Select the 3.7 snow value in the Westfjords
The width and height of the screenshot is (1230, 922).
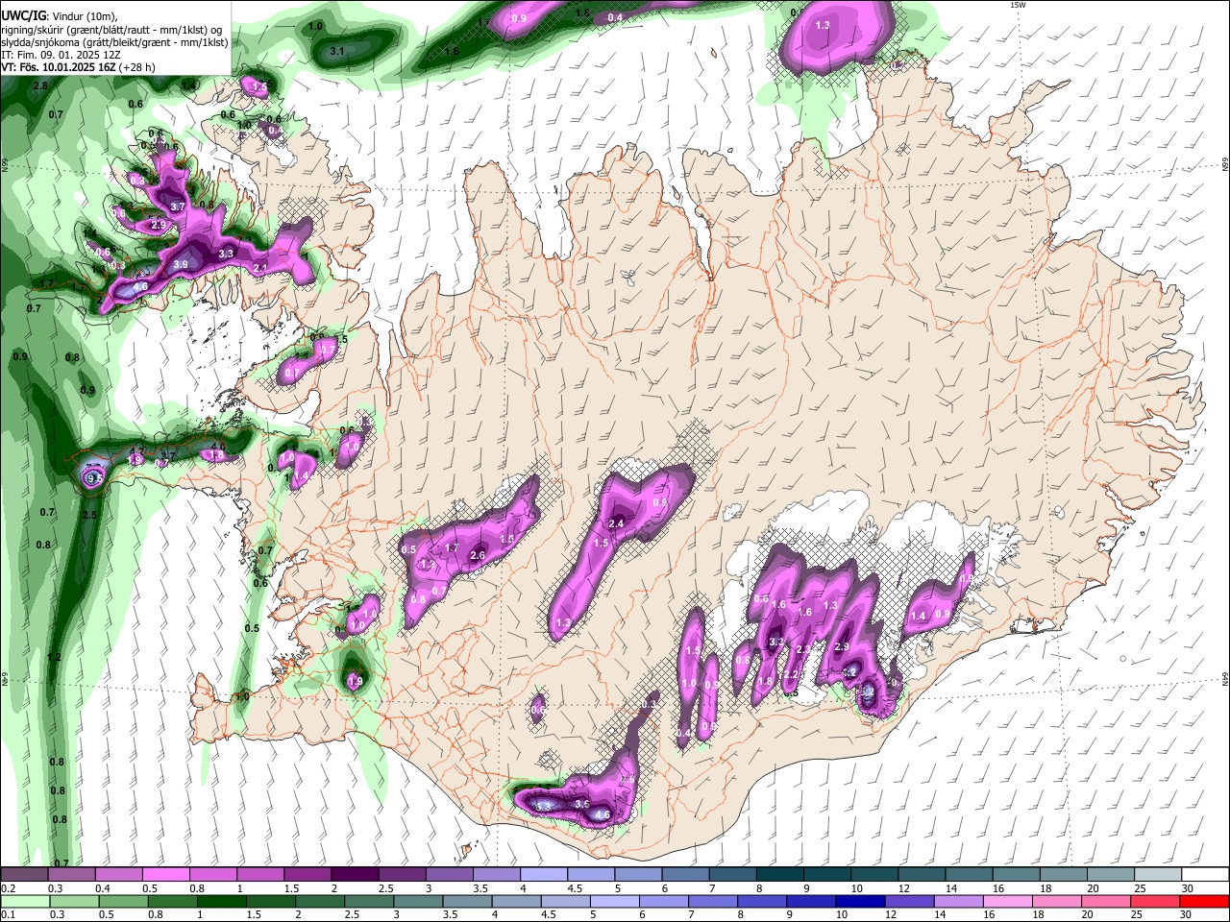[177, 206]
